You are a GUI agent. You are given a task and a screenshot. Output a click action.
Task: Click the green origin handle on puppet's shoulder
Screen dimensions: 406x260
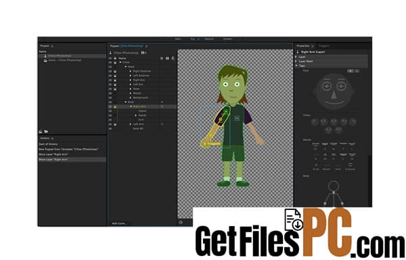tap(226, 112)
